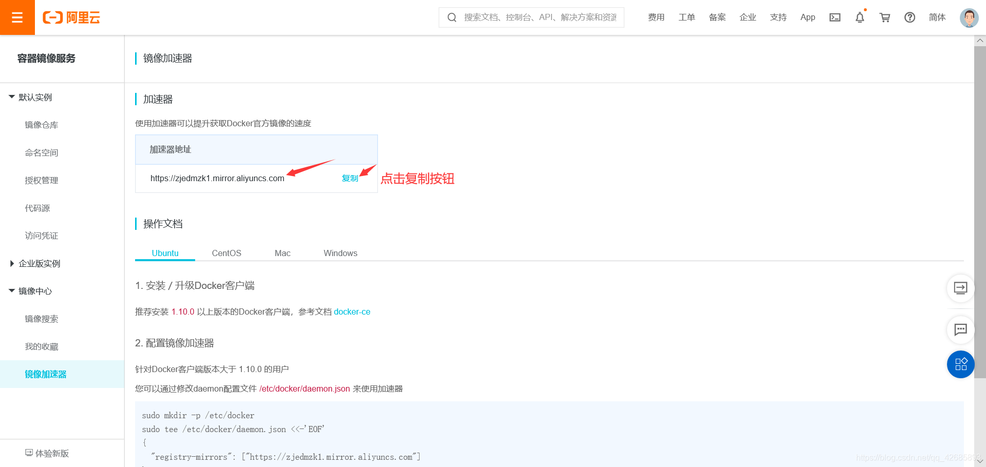Open the user avatar menu
The image size is (986, 467).
(969, 18)
